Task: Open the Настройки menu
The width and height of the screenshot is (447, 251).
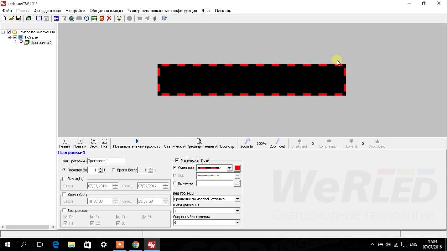Action: 75,11
